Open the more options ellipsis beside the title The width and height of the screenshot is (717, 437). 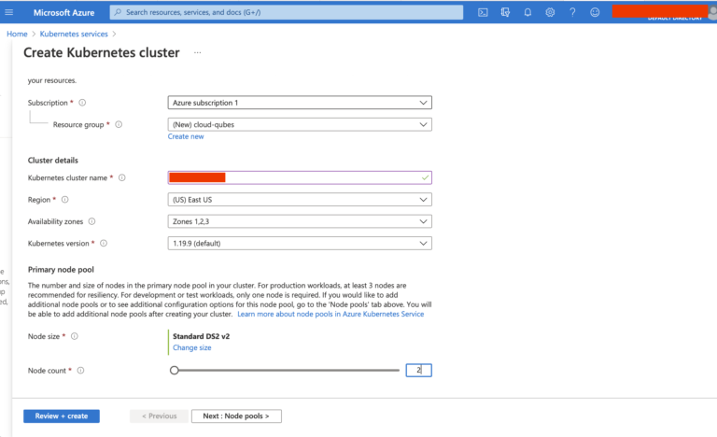coord(197,52)
